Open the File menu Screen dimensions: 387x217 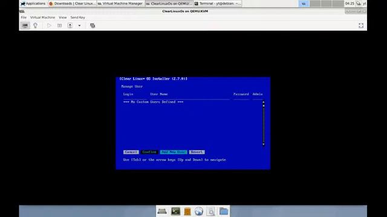(24, 17)
